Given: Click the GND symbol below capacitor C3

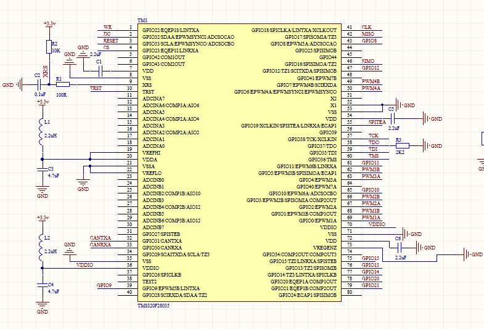Looking at the screenshot, I should (43, 192).
